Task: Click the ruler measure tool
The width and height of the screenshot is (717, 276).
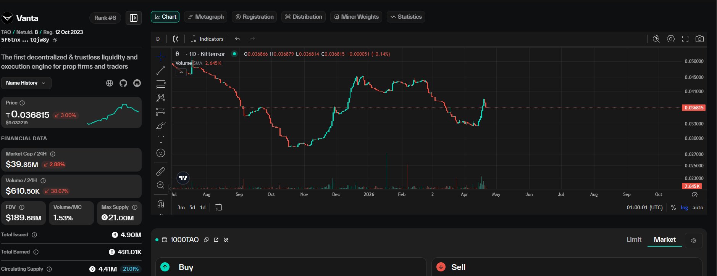Action: tap(161, 172)
